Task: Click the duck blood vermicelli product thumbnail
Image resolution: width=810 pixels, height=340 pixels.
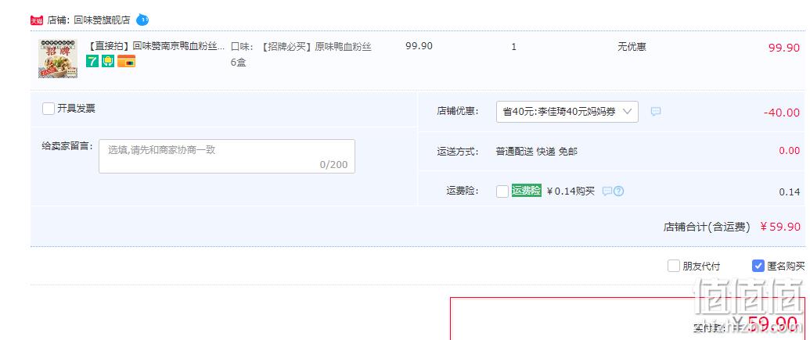Action: [58, 59]
